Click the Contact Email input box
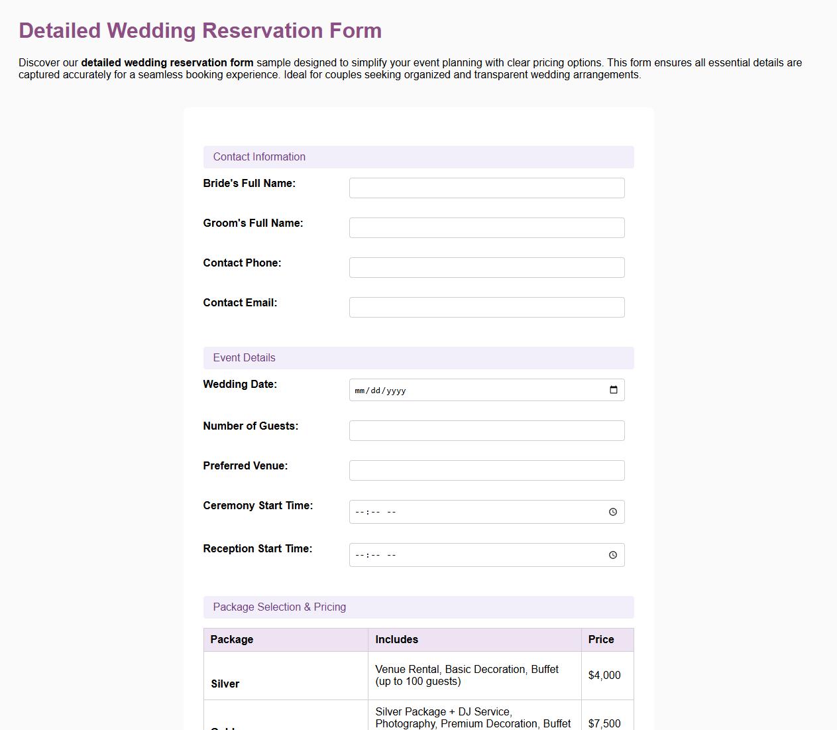837x730 pixels. [486, 307]
